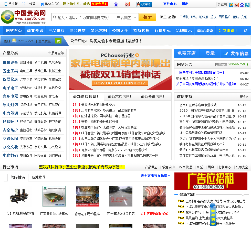Viewport: 251px width, 228px height.
Task: Open 展会展览 in the navigation bar
Action: tap(77, 30)
